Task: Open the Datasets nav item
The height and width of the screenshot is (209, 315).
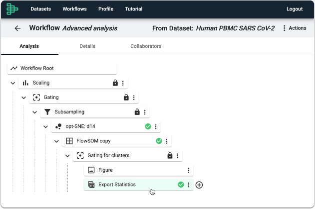Action: [41, 9]
